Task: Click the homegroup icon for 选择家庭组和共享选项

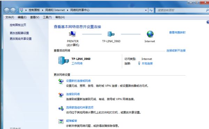Action: [x=61, y=108]
